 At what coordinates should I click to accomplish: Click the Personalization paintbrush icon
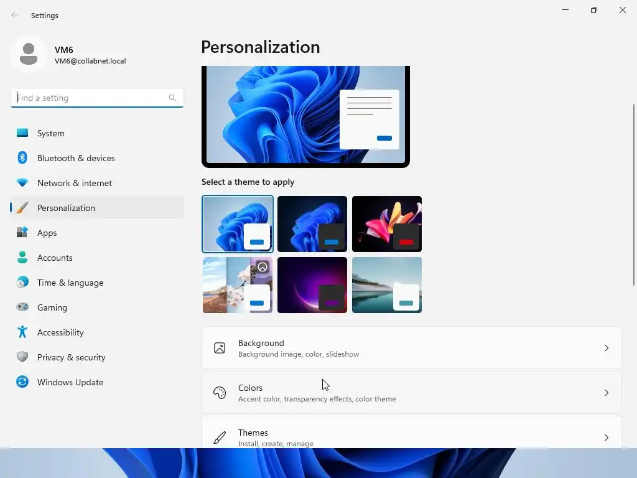tap(22, 208)
